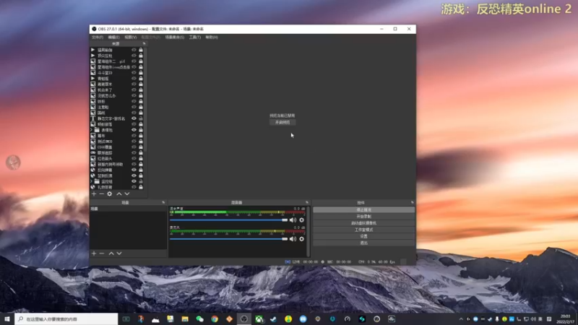Click the 停止推流 stop streaming button

(x=364, y=209)
